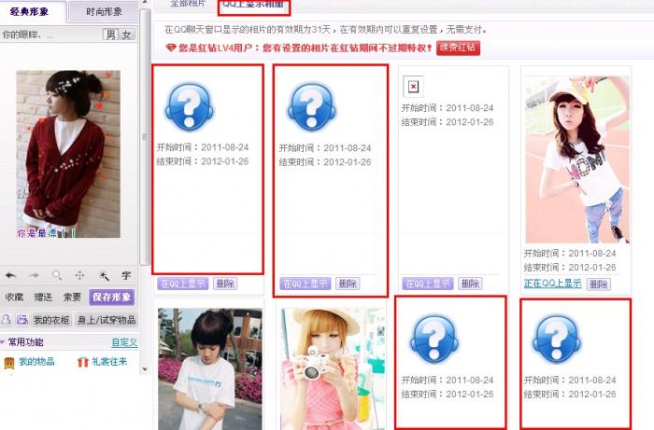Image resolution: width=654 pixels, height=430 pixels.
Task: Click the left panel vertical scrollbar thumb
Action: (x=145, y=137)
